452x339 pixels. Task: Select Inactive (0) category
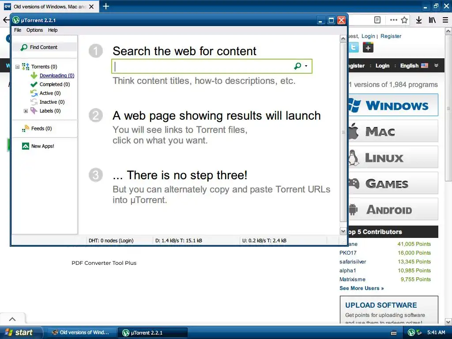52,102
